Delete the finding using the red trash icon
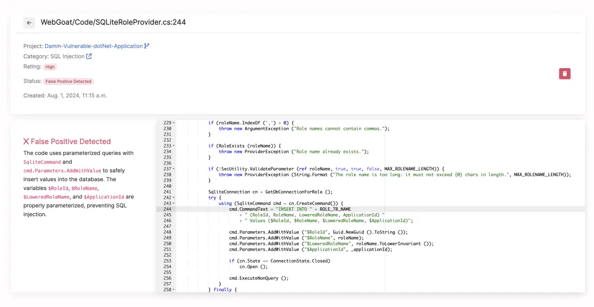The width and height of the screenshot is (594, 307). point(565,73)
